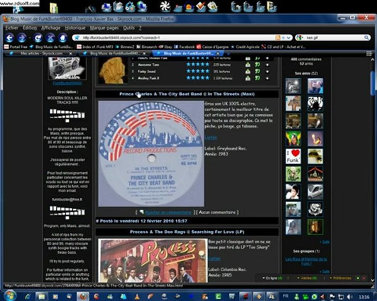Close the "Mes articles - Skyrock.com" tab
Viewport: 377px width, 301px height.
coord(71,53)
